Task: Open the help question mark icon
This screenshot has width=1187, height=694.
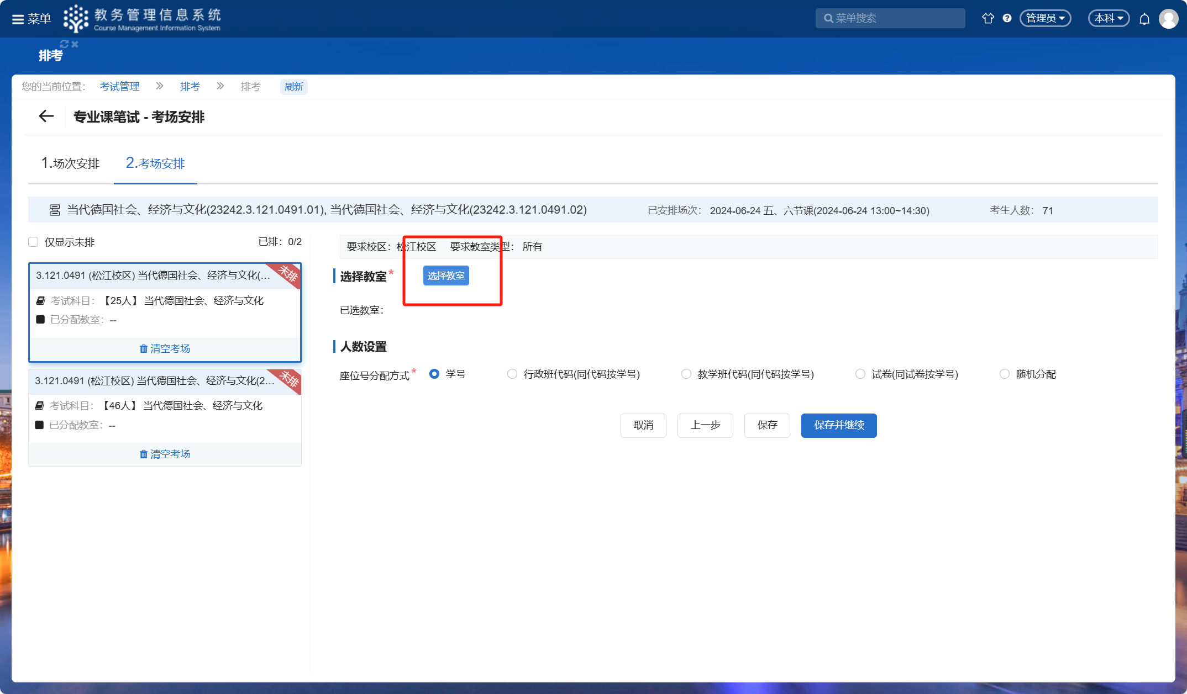Action: click(x=1007, y=18)
